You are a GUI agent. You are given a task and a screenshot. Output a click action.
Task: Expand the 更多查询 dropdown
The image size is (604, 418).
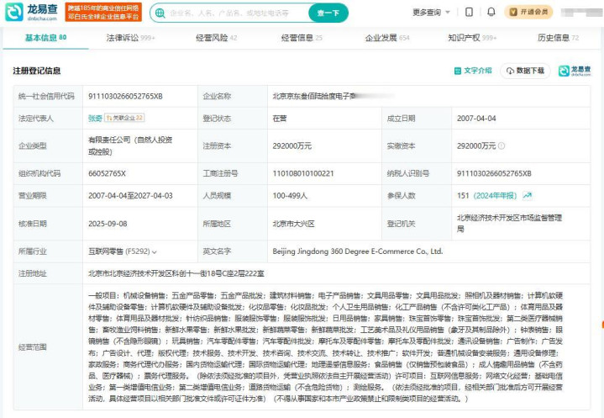[x=430, y=13]
